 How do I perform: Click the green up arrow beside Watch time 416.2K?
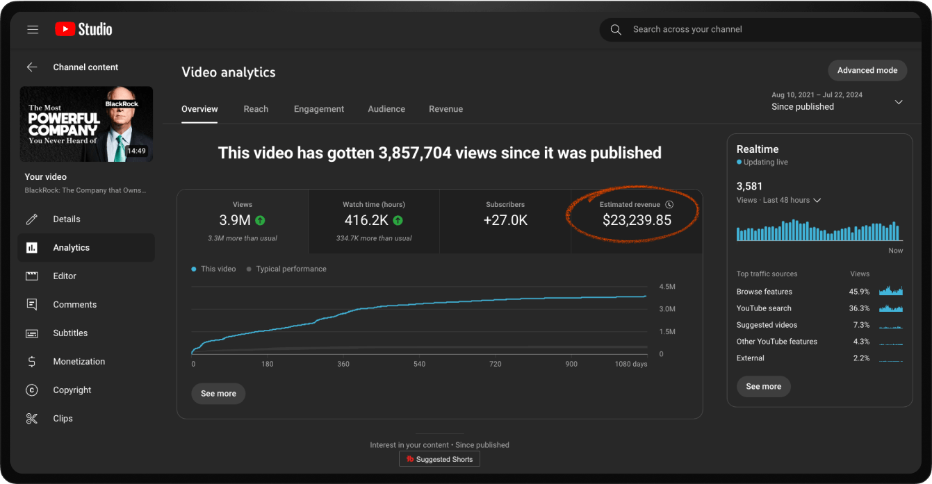tap(398, 220)
